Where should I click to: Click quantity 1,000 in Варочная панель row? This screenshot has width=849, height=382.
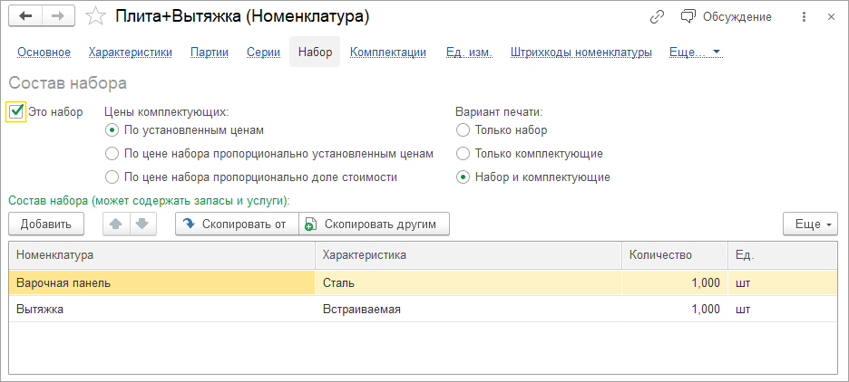pos(675,282)
